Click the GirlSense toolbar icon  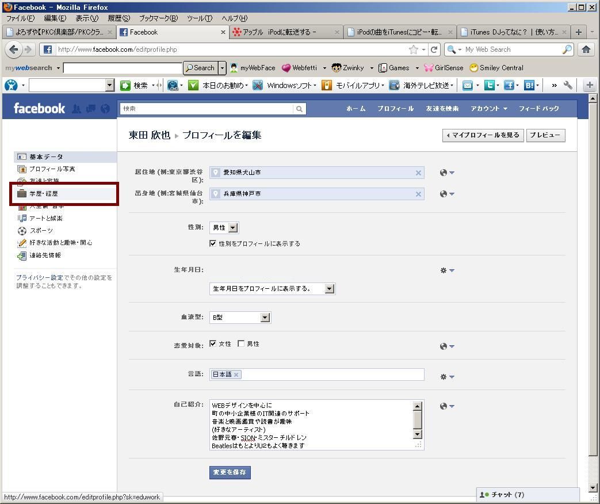point(428,68)
